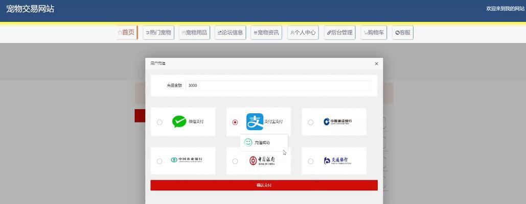
Task: Click the red 确认支付 button
Action: 264,185
